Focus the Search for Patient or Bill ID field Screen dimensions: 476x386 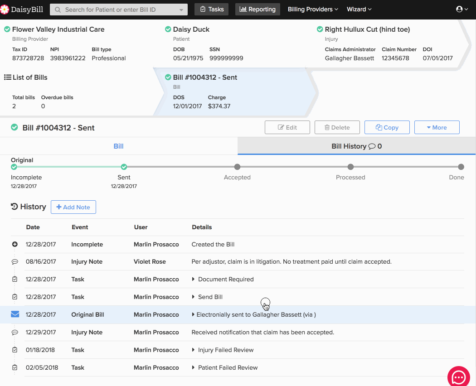(119, 10)
